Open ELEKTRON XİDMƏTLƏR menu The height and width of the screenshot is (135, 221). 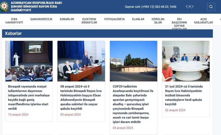pos(89,21)
